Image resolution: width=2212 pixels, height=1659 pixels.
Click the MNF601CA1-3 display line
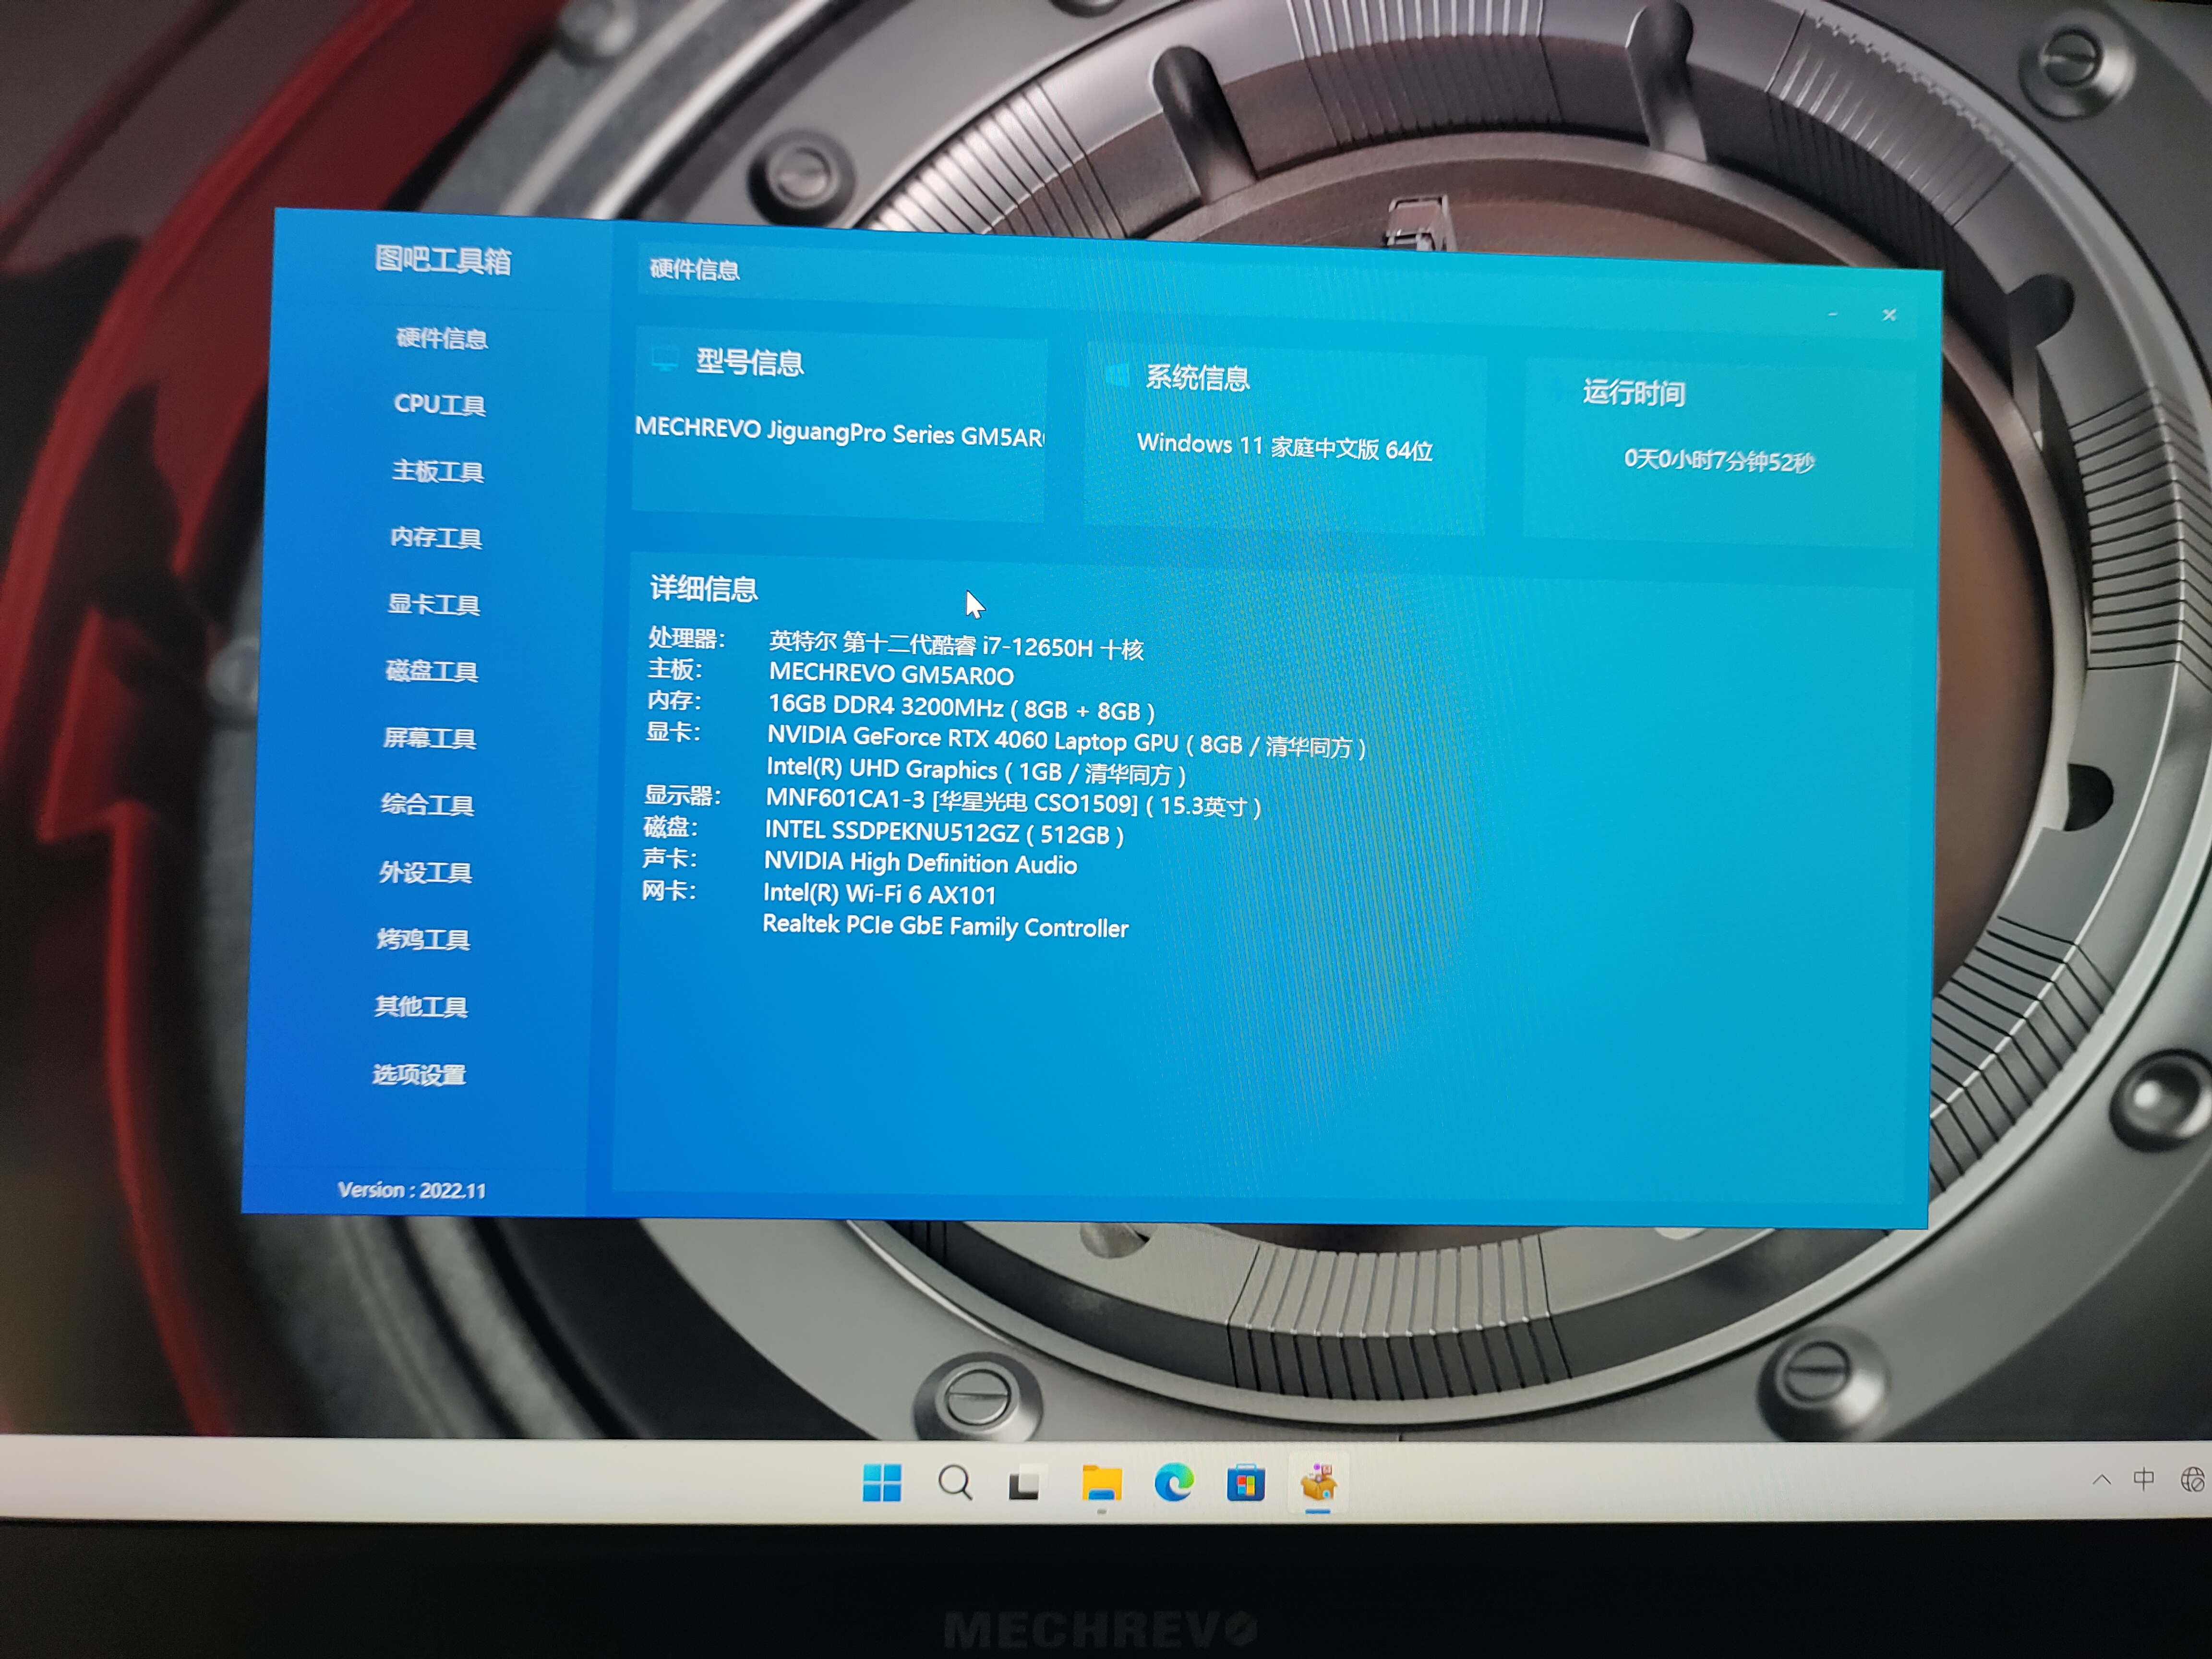coord(1013,803)
